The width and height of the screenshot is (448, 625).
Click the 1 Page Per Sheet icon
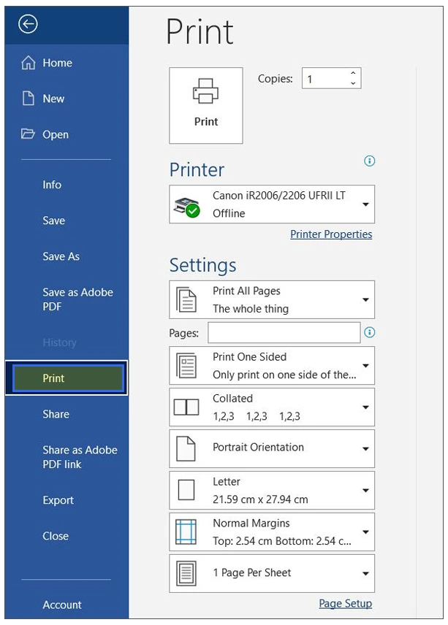[186, 573]
